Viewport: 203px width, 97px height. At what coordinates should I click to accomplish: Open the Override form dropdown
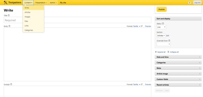point(163,44)
